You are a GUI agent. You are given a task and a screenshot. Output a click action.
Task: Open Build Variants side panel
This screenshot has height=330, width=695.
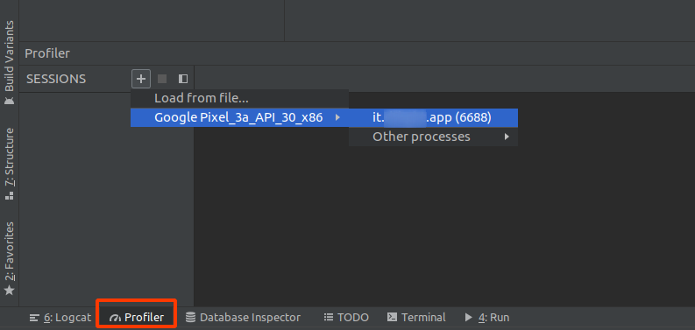pos(9,62)
